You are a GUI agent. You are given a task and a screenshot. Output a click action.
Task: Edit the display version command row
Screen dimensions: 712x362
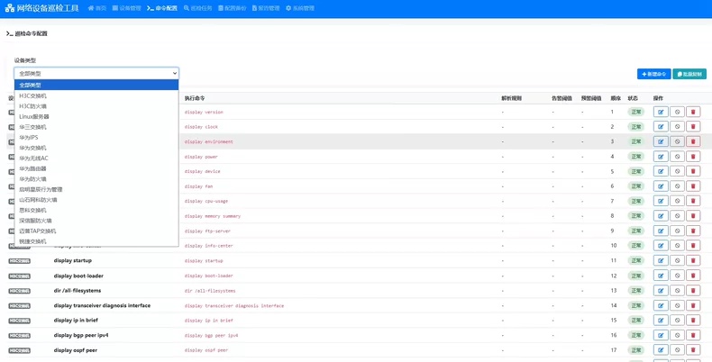(x=661, y=112)
